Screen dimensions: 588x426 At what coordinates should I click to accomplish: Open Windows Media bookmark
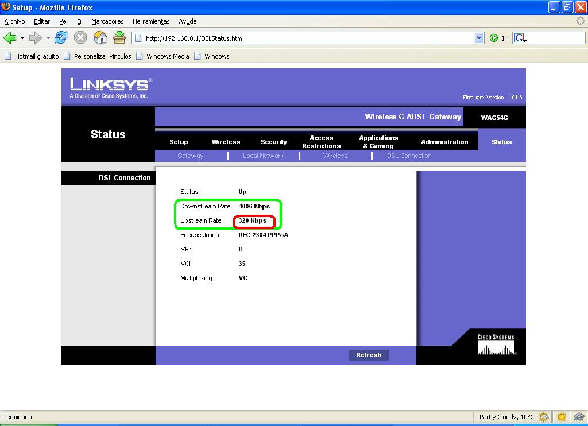click(163, 56)
